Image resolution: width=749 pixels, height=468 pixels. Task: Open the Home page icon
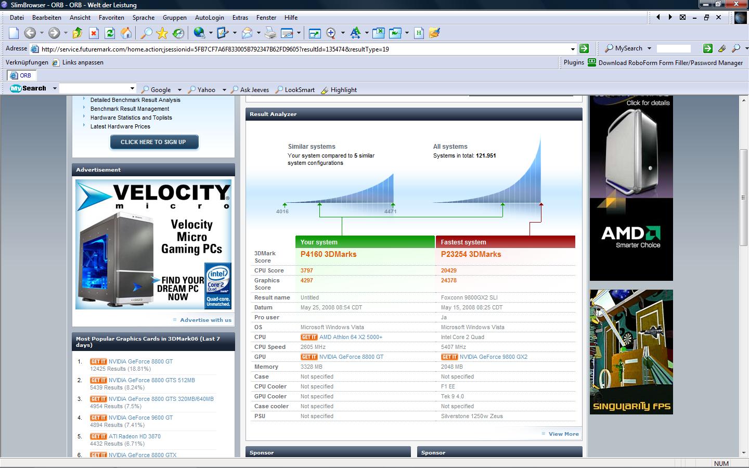tap(126, 33)
